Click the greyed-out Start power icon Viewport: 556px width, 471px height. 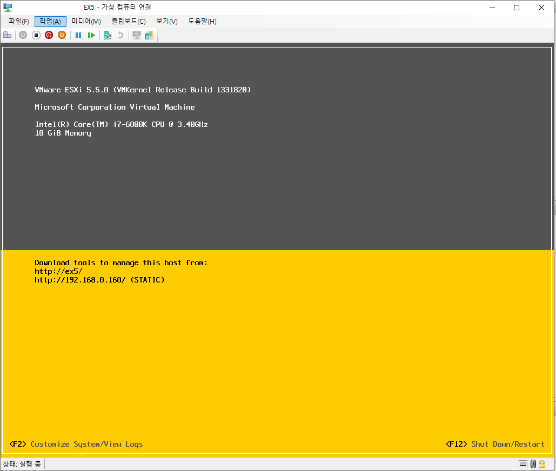point(23,35)
